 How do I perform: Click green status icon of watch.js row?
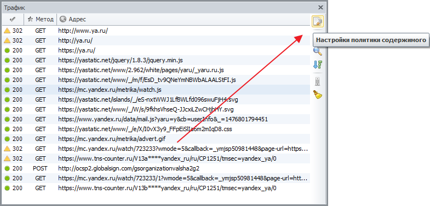click(x=7, y=90)
